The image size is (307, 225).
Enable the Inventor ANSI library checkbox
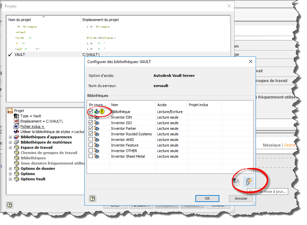91,140
